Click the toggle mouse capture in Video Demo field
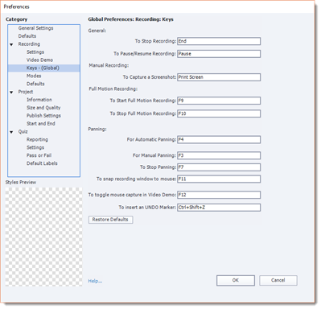 coord(219,195)
